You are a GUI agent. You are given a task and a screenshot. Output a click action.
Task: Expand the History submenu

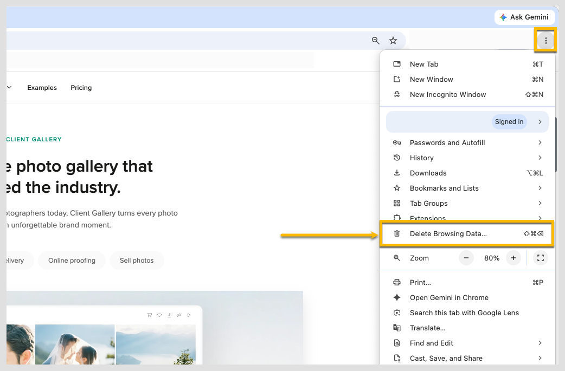467,158
